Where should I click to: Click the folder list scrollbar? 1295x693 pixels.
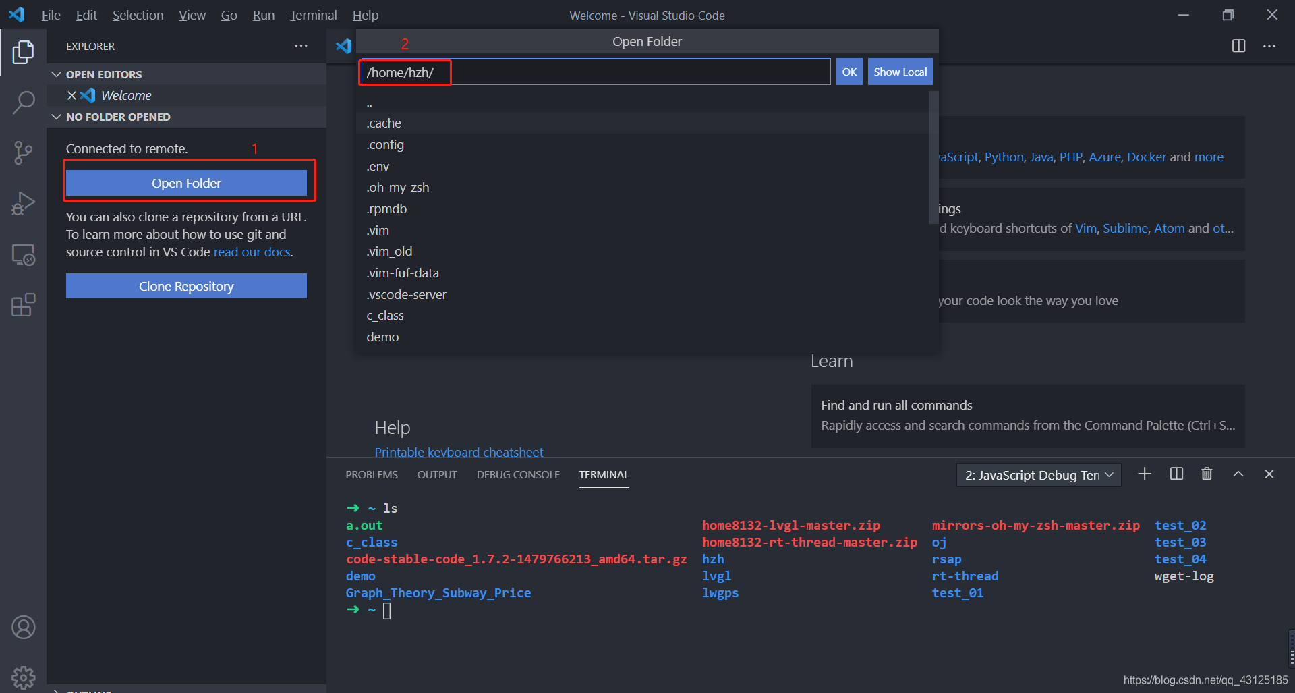[x=933, y=158]
